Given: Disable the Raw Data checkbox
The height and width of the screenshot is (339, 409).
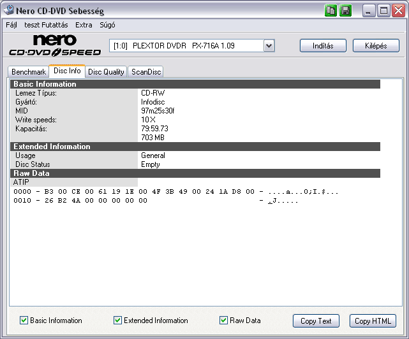Looking at the screenshot, I should [x=223, y=321].
